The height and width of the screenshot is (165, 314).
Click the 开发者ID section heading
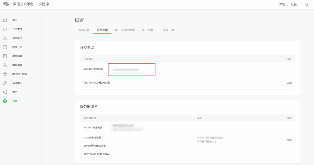[x=87, y=47]
